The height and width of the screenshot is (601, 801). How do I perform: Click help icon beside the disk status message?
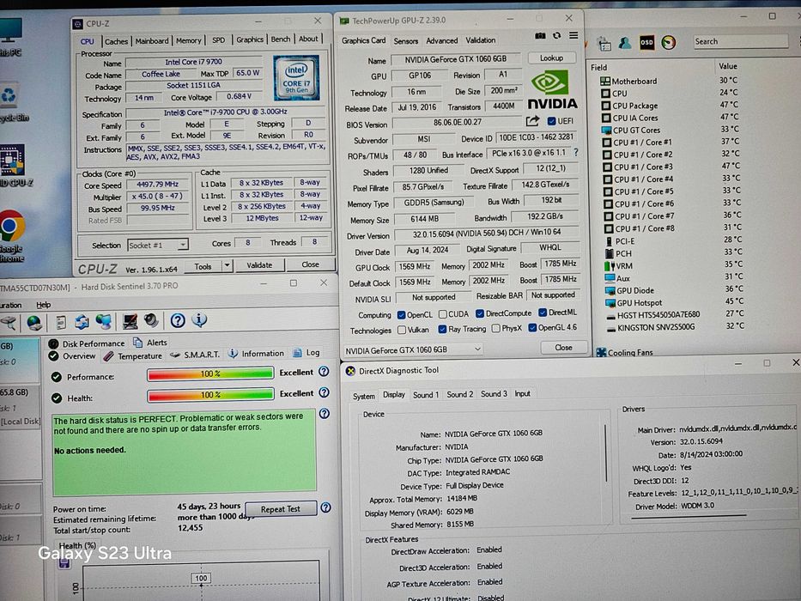pos(325,414)
